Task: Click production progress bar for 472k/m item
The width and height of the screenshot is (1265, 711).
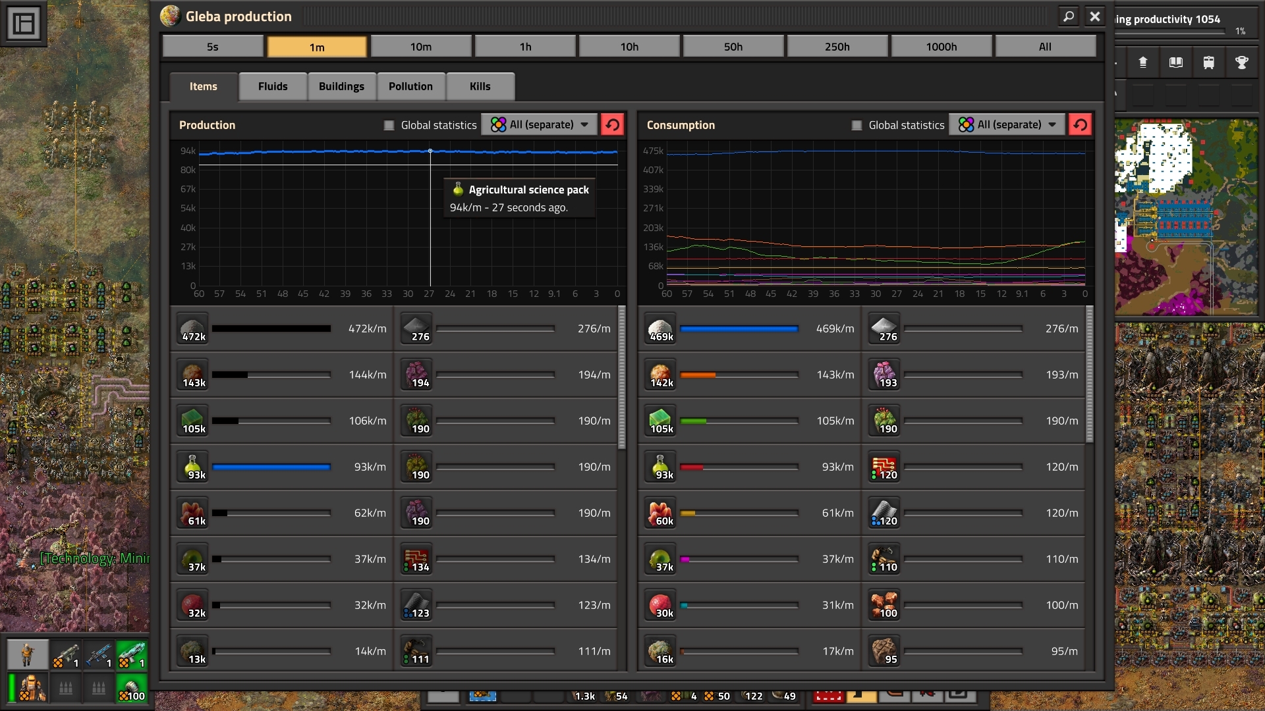Action: point(271,329)
